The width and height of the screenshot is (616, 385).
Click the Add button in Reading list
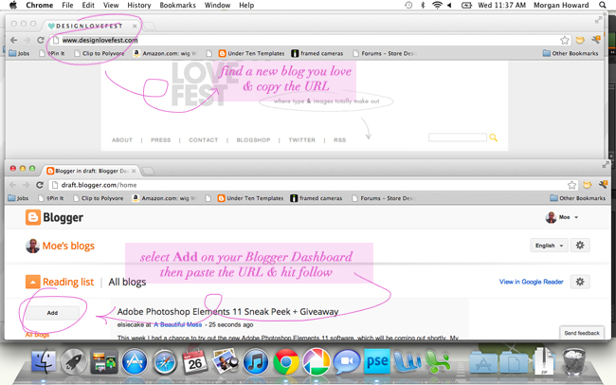click(x=52, y=313)
